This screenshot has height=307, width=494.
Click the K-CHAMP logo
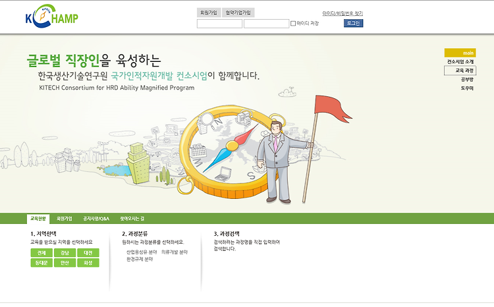(51, 16)
